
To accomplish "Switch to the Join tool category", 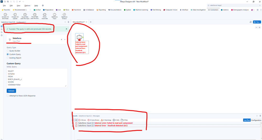I will click(x=58, y=10).
